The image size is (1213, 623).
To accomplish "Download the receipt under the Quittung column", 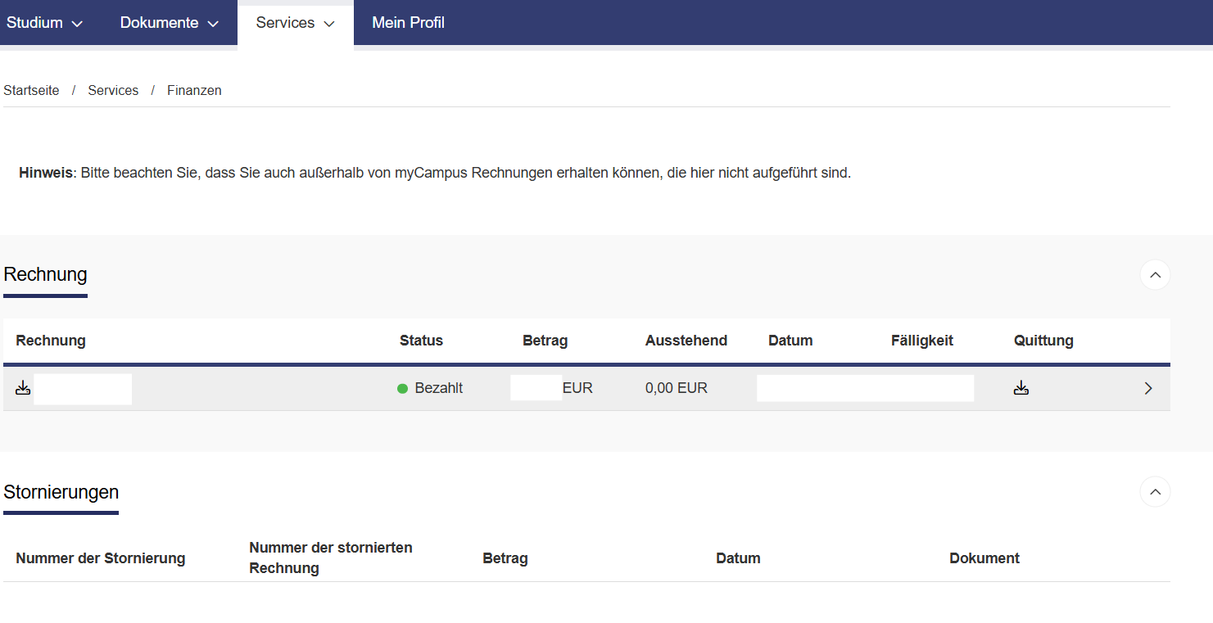I will coord(1021,388).
